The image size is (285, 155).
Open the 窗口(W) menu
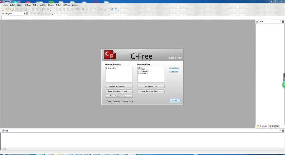point(66,5)
